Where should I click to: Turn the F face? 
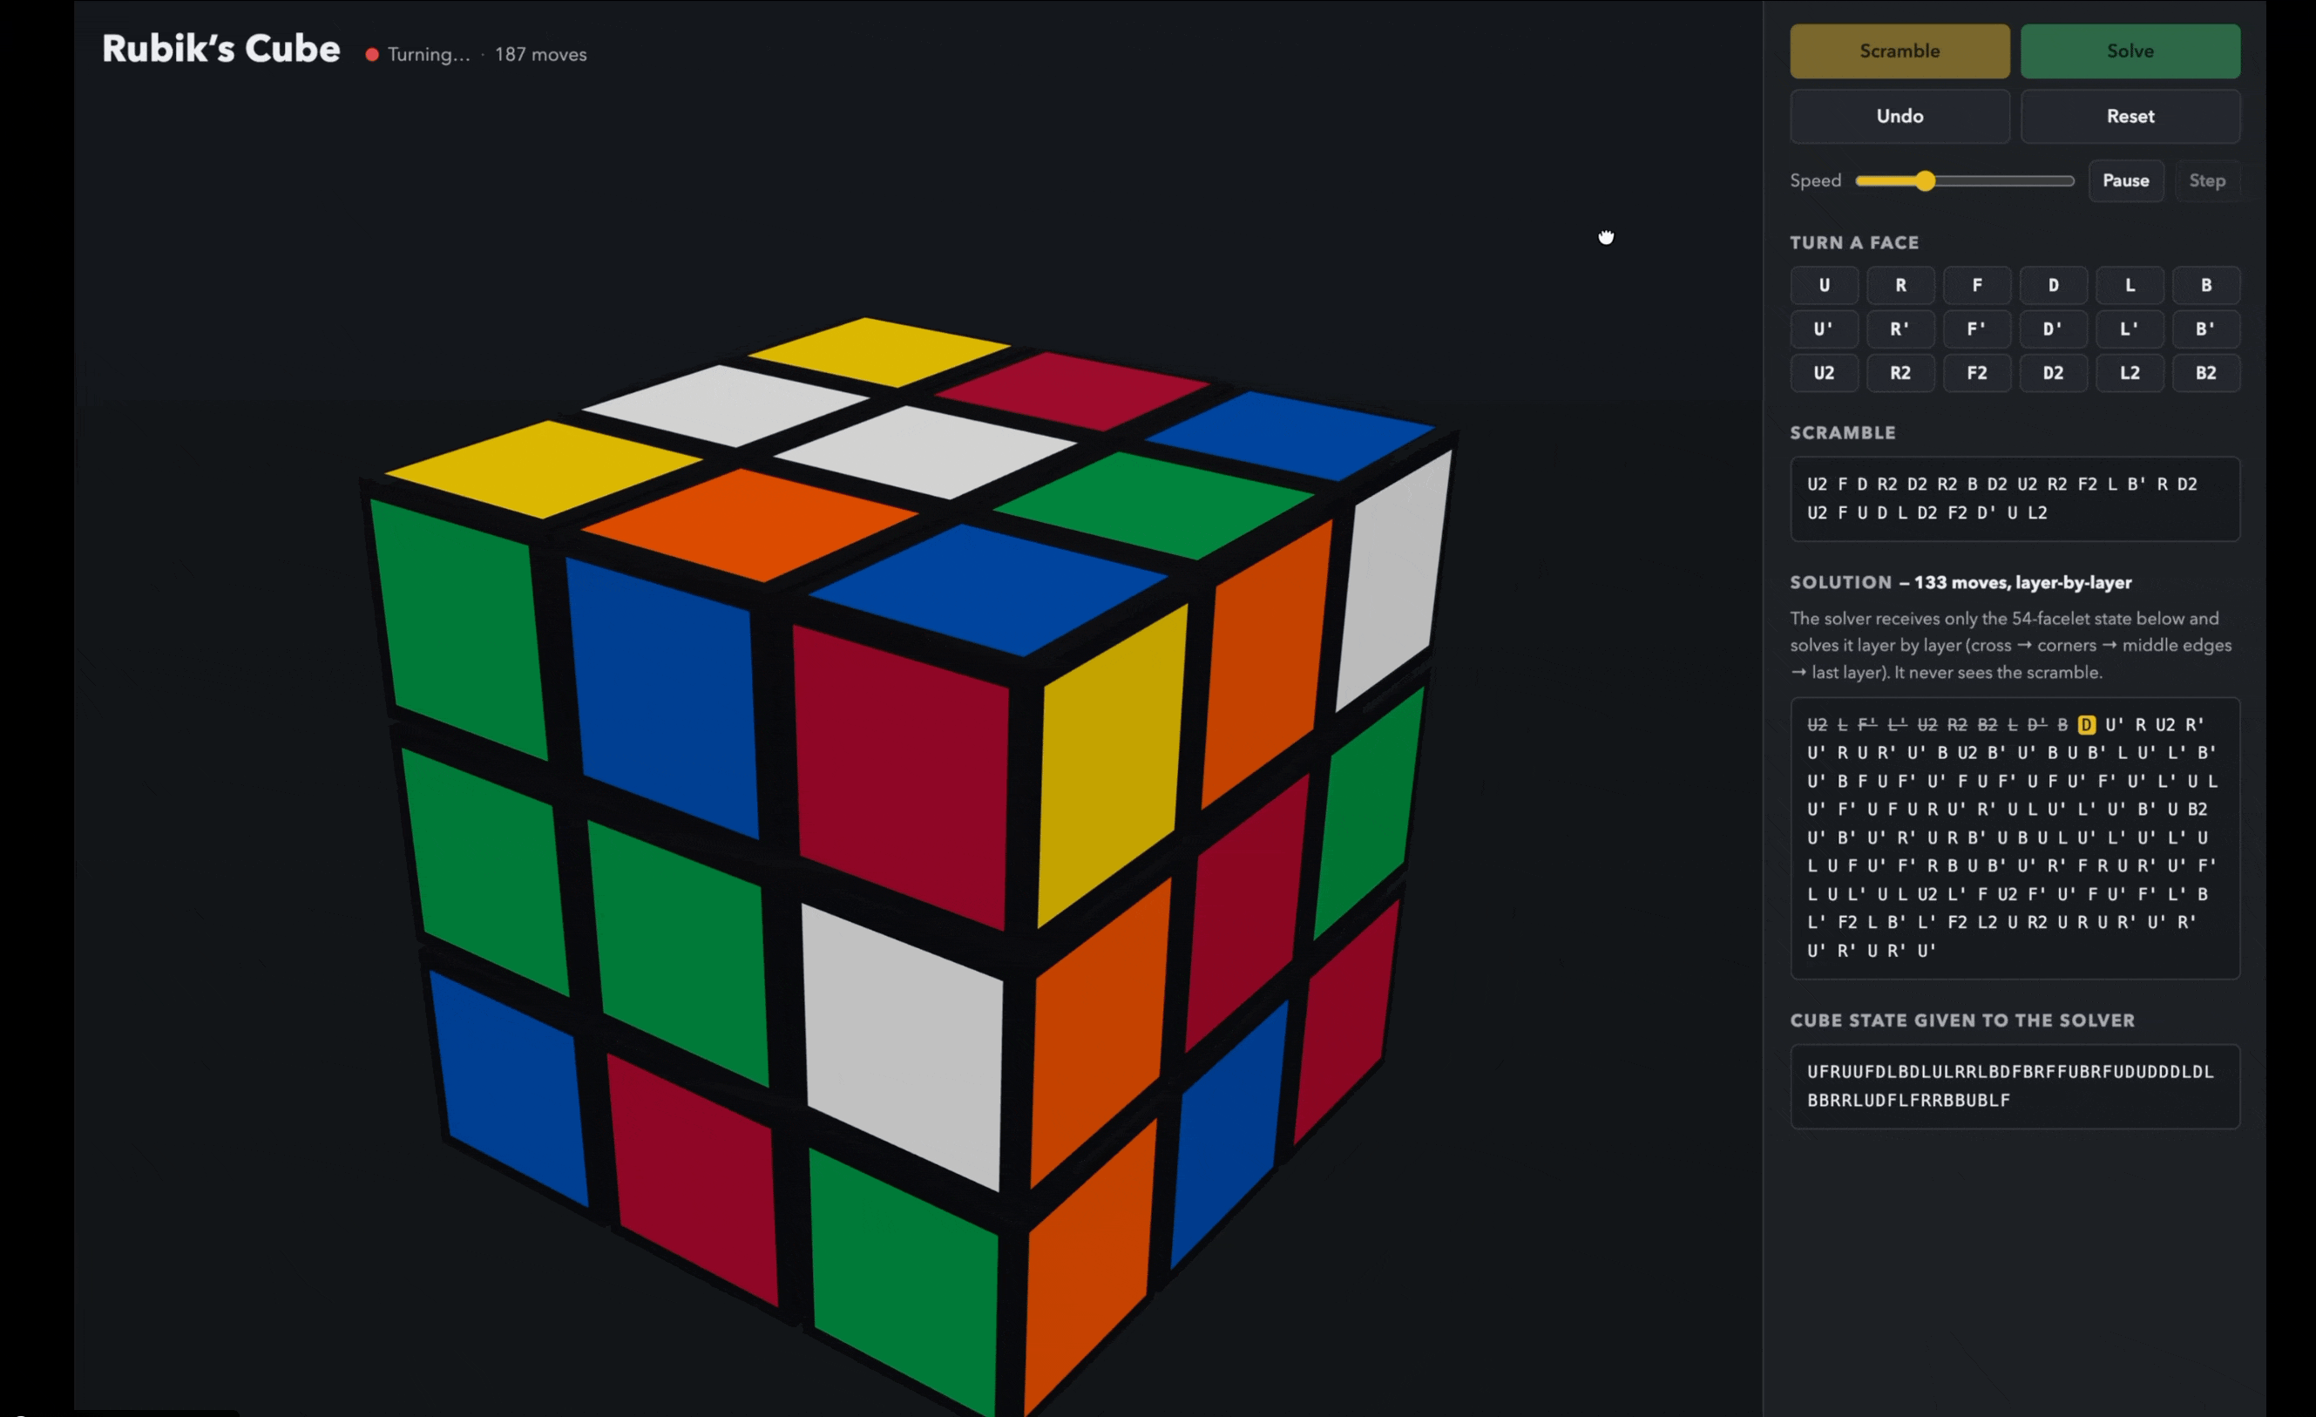click(1977, 285)
